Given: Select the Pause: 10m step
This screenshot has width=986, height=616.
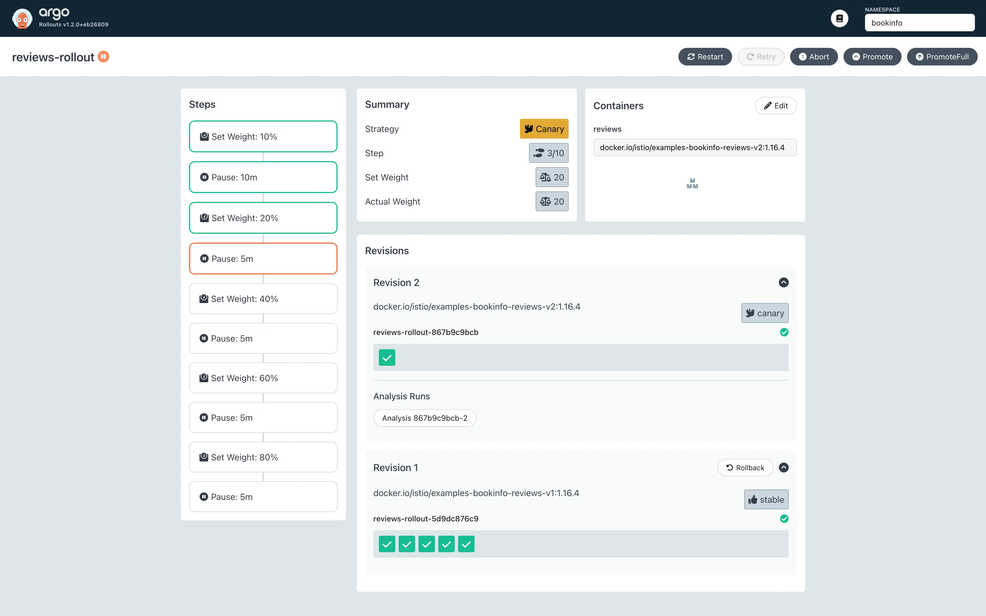Looking at the screenshot, I should pos(263,177).
